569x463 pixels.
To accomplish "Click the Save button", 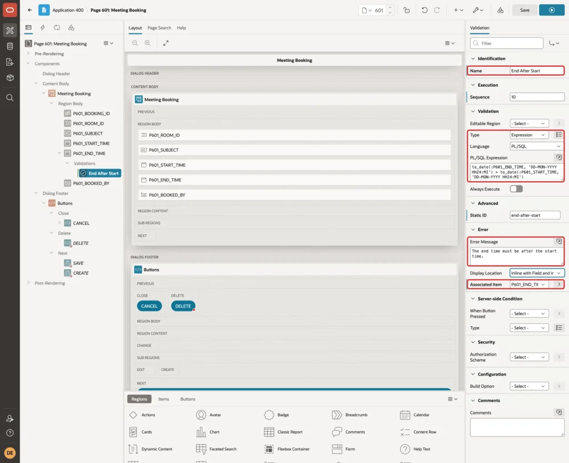I will 525,10.
